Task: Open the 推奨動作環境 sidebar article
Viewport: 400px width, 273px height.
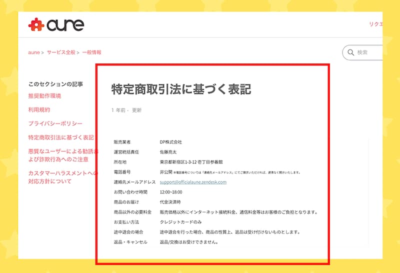Action: point(44,96)
